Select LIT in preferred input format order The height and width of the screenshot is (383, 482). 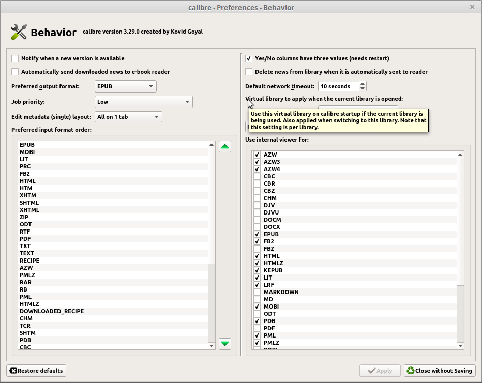point(113,159)
